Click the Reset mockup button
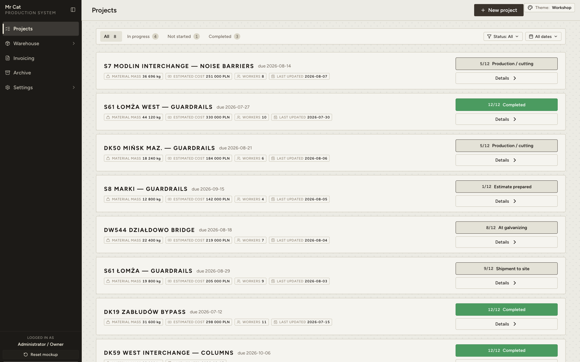Viewport: 580px width, 362px height. 41,354
